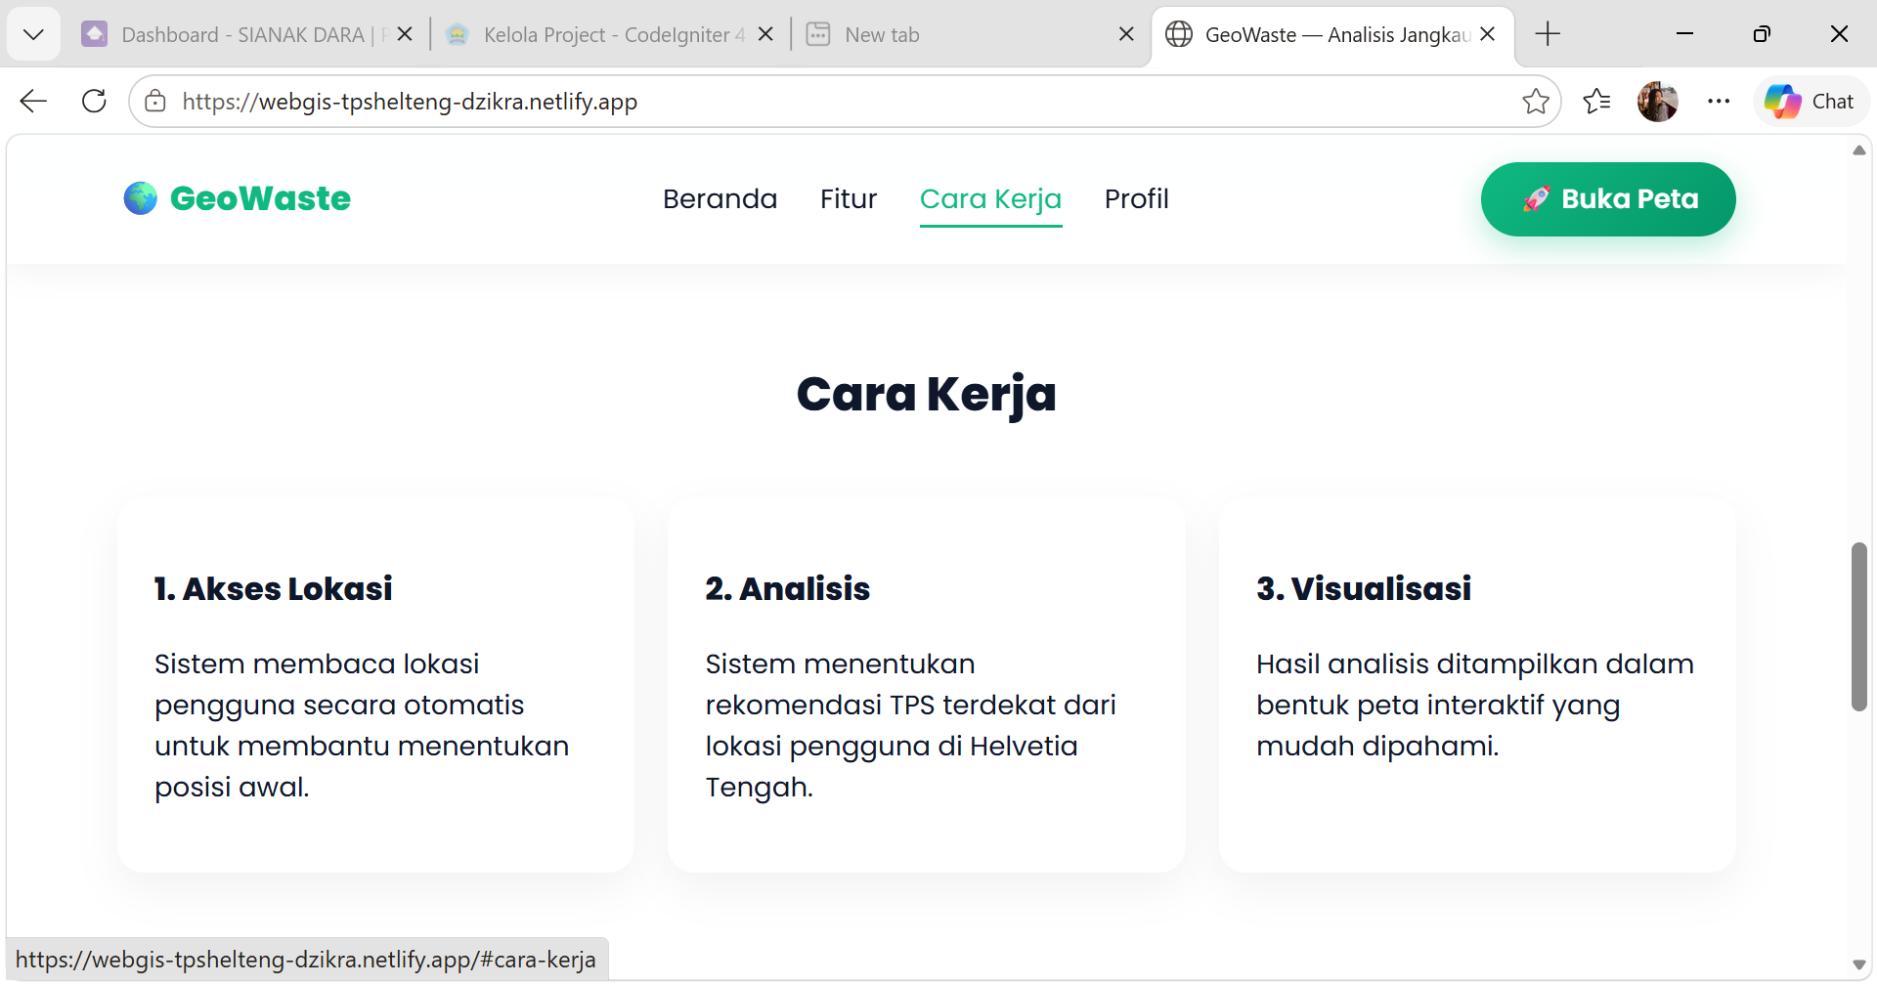Viewport: 1877px width, 985px height.
Task: Click the browser back arrow
Action: pyautogui.click(x=33, y=101)
